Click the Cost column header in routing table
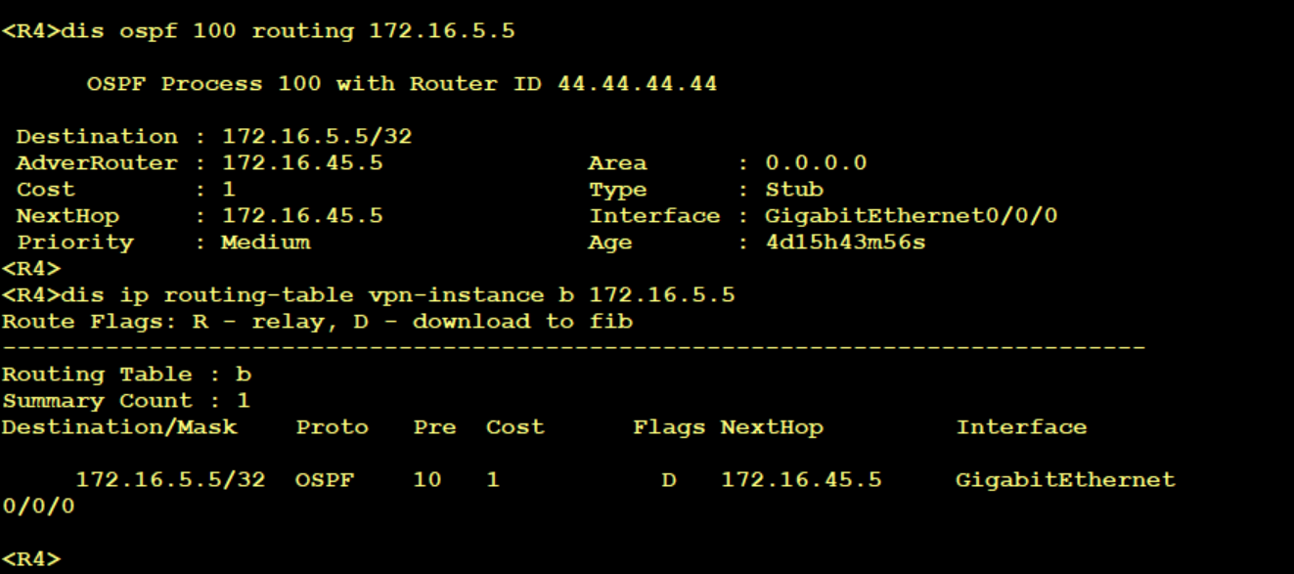This screenshot has height=574, width=1294. pyautogui.click(x=515, y=427)
